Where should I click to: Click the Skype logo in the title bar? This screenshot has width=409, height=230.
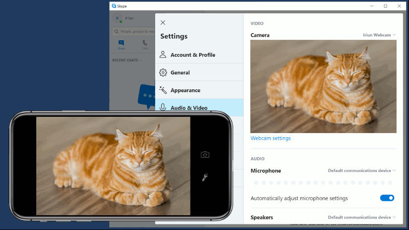[114, 6]
